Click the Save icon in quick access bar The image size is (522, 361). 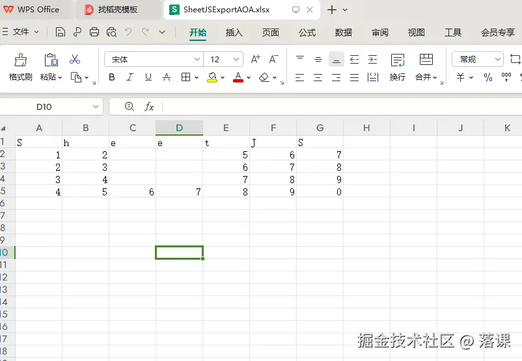pyautogui.click(x=61, y=32)
